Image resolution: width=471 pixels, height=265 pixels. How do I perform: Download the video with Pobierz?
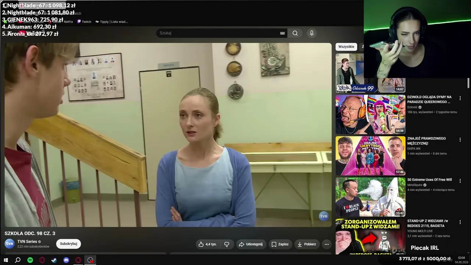coord(307,244)
